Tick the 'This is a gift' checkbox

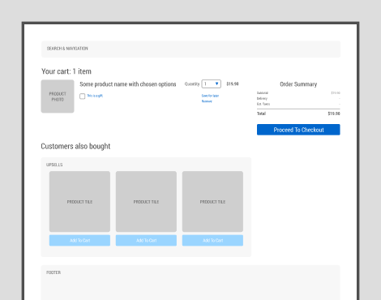[83, 96]
